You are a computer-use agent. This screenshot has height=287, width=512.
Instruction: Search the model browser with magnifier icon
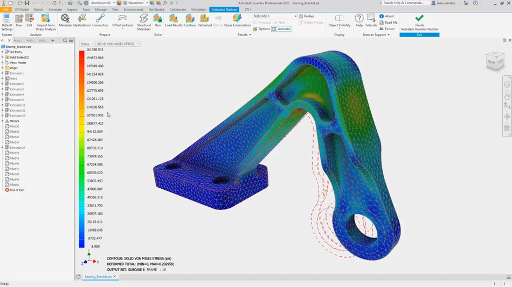point(65,40)
